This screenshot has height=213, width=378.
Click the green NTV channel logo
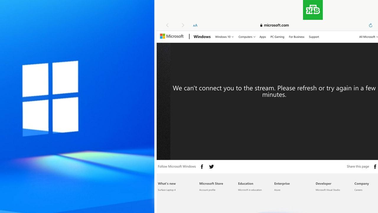(313, 10)
